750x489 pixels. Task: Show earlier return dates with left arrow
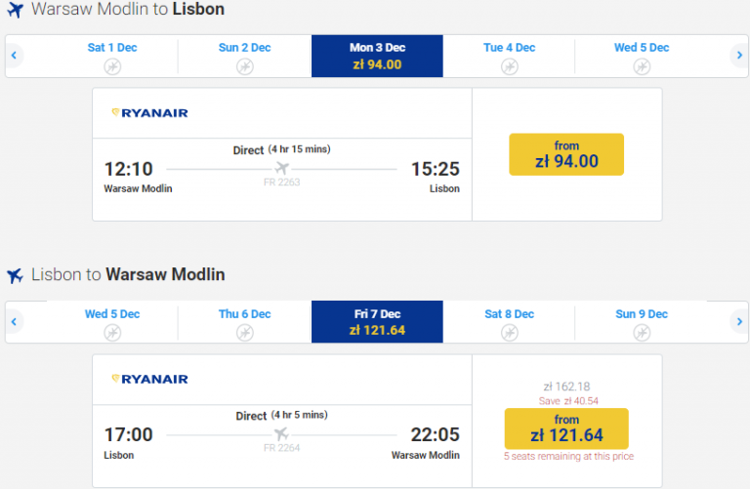(x=15, y=321)
